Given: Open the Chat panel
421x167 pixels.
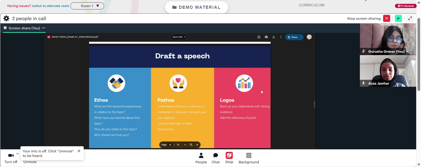Looking at the screenshot, I should [216, 158].
